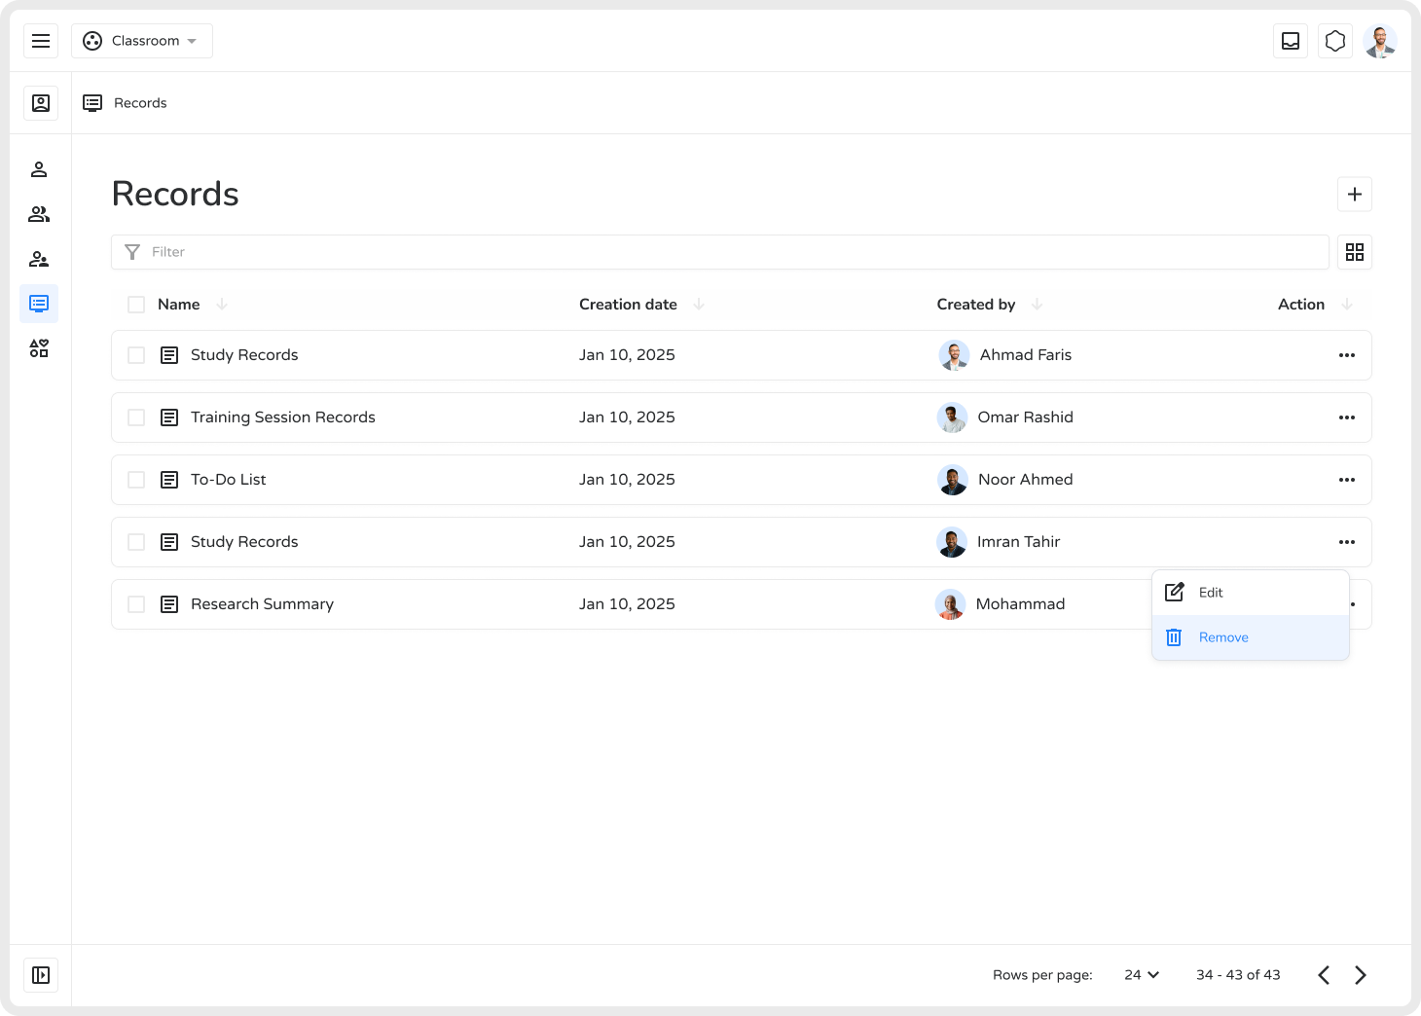
Task: Click the Filter input field
Action: tap(720, 252)
